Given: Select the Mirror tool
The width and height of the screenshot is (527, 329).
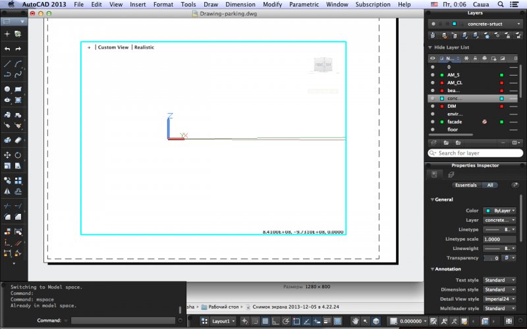Looking at the screenshot, I should (x=7, y=191).
